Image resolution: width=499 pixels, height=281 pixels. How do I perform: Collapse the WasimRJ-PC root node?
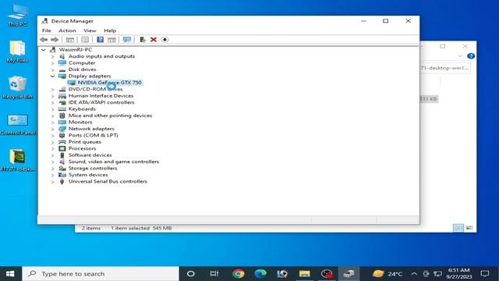click(x=44, y=50)
